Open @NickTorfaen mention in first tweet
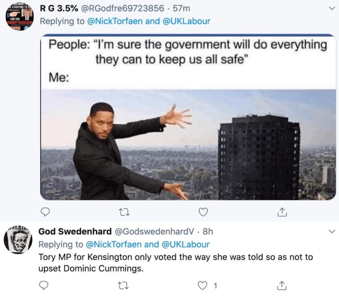 pyautogui.click(x=115, y=21)
